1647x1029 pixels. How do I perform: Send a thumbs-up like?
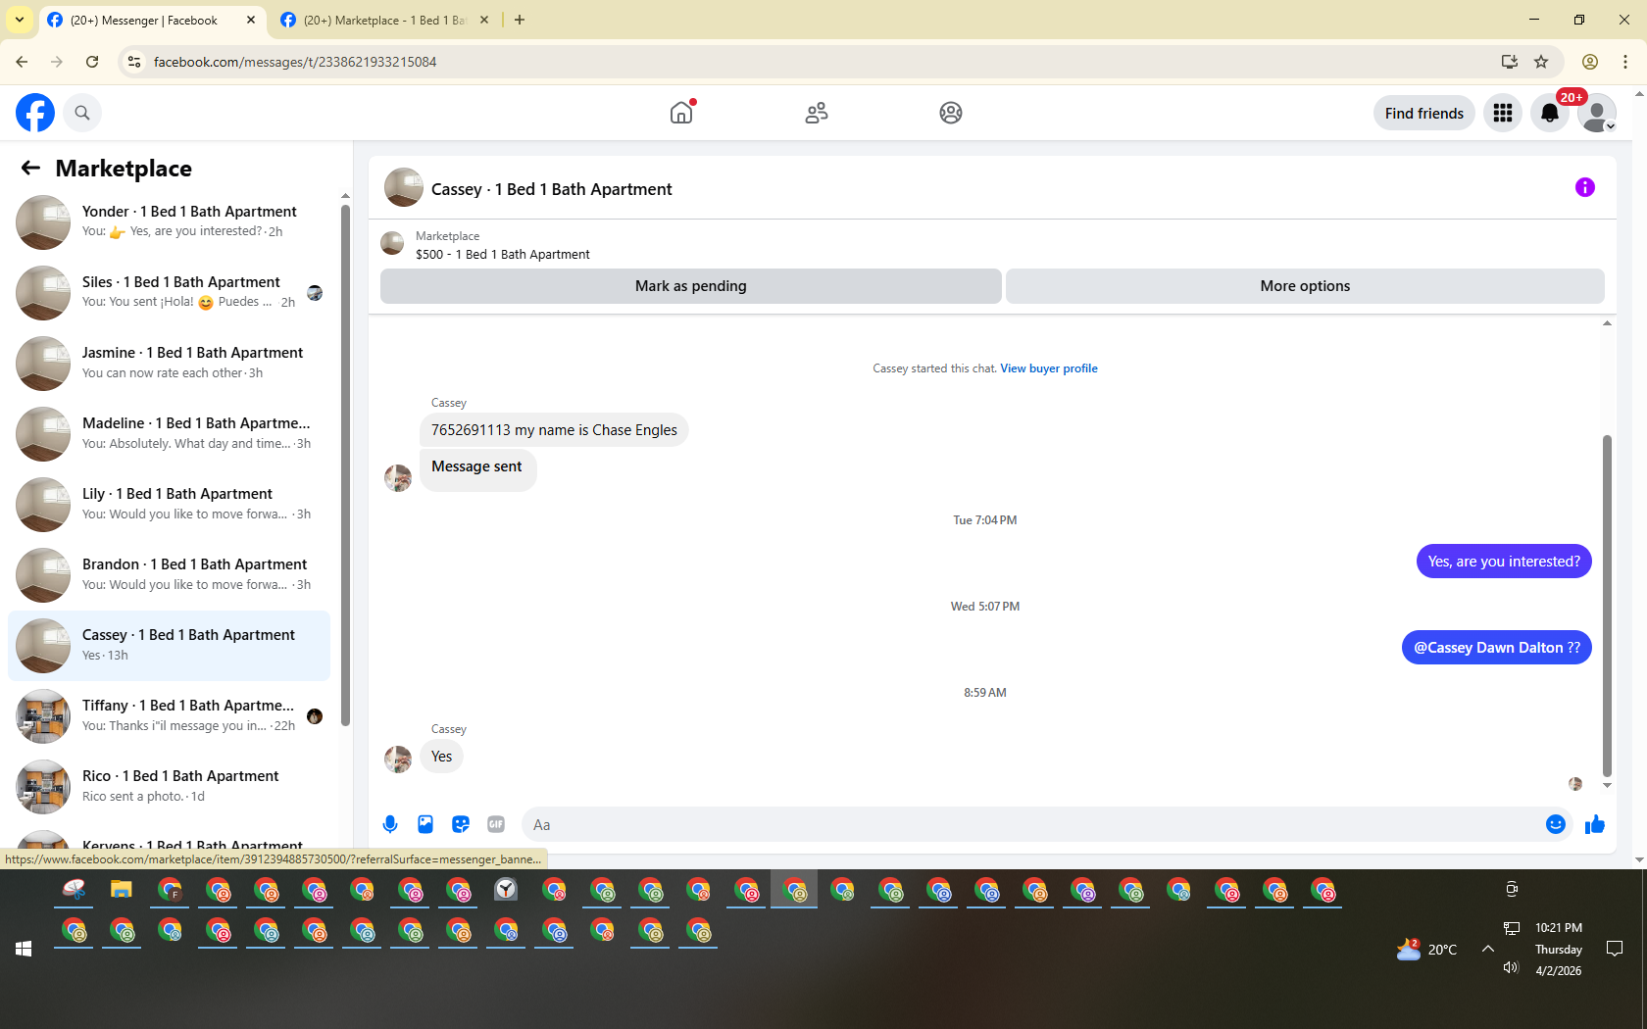[x=1595, y=824]
